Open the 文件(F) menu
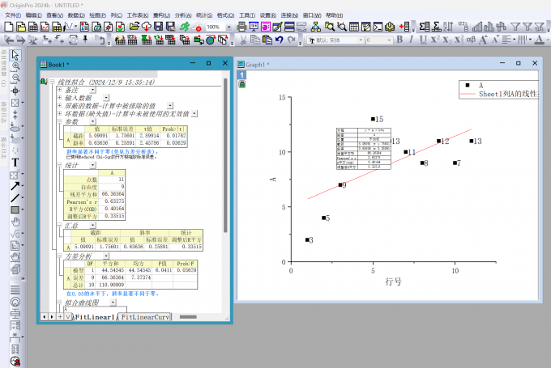 [13, 15]
